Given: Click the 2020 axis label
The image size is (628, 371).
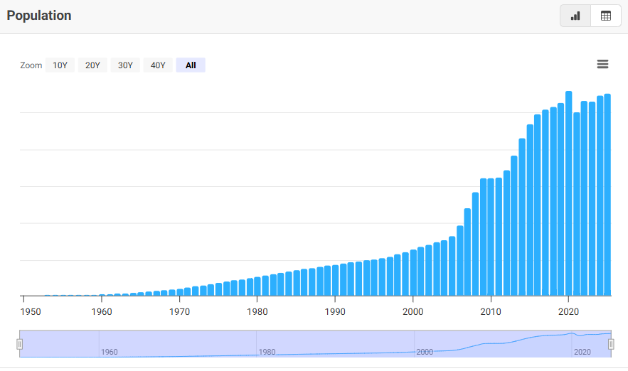Looking at the screenshot, I should click(569, 312).
